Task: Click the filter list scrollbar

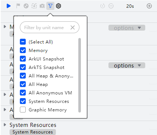Action: tap(79, 75)
